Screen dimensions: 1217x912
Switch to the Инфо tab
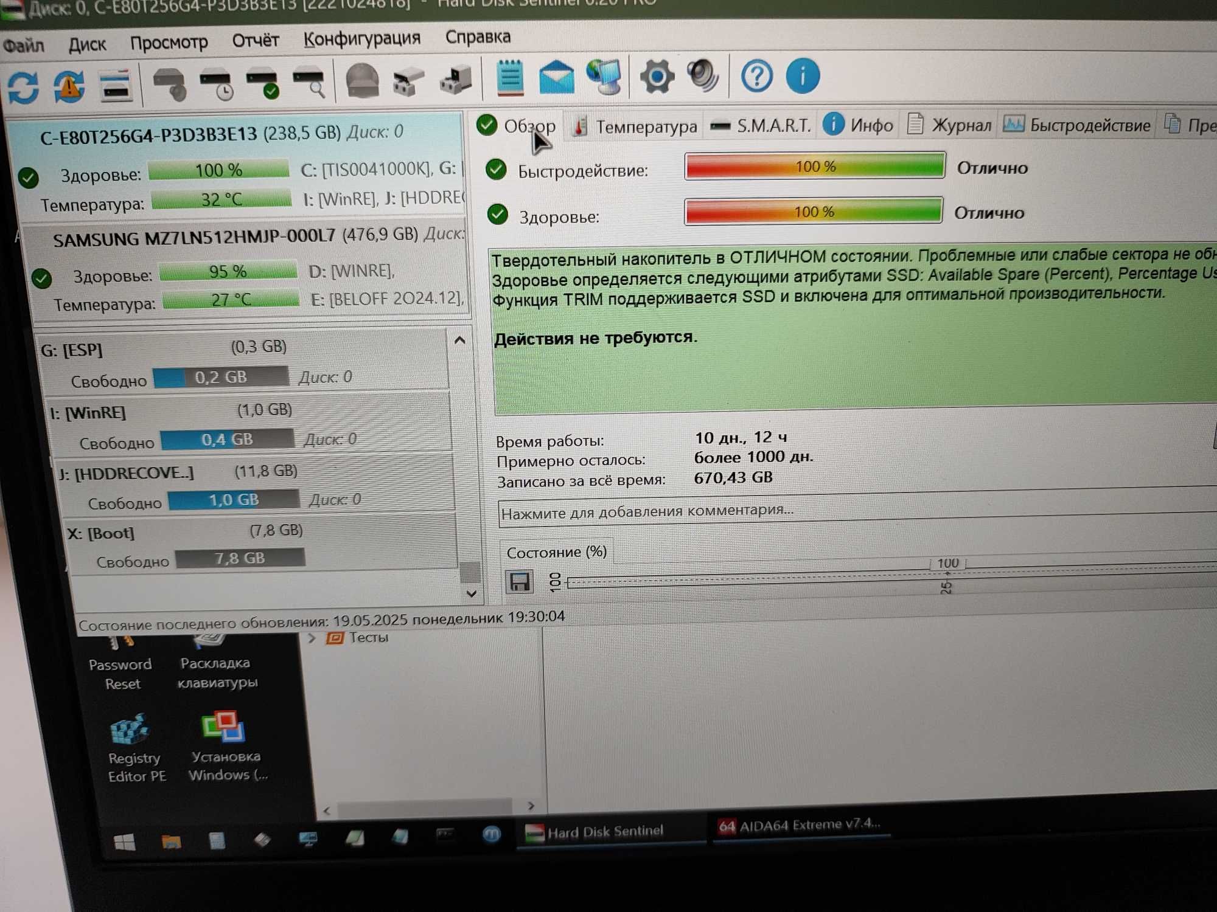coord(859,125)
